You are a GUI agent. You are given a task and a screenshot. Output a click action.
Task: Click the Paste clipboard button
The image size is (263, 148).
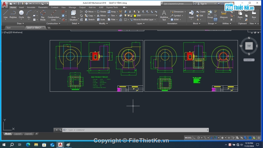240,14
